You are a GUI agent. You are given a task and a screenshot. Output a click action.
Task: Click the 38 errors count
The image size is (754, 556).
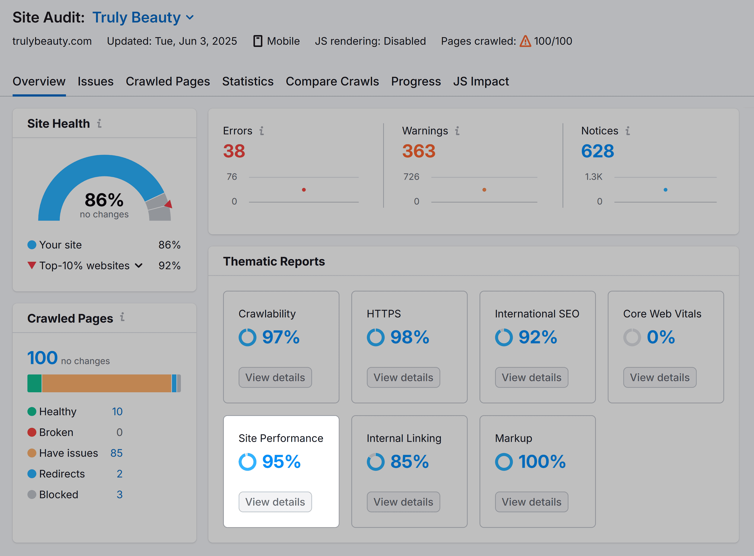coord(234,151)
